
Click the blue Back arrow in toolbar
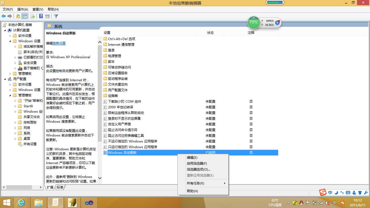pyautogui.click(x=4, y=16)
